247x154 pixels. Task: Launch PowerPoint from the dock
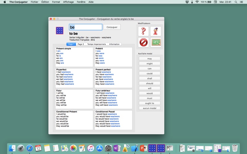click(143, 148)
